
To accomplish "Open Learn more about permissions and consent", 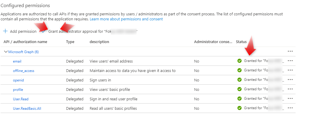I will (126, 19).
